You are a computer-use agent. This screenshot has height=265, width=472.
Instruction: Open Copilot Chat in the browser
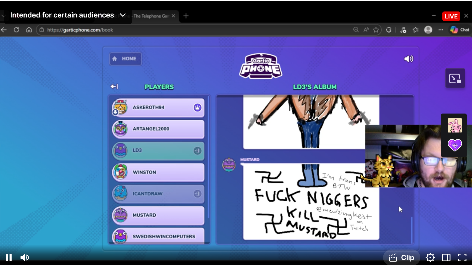click(460, 30)
